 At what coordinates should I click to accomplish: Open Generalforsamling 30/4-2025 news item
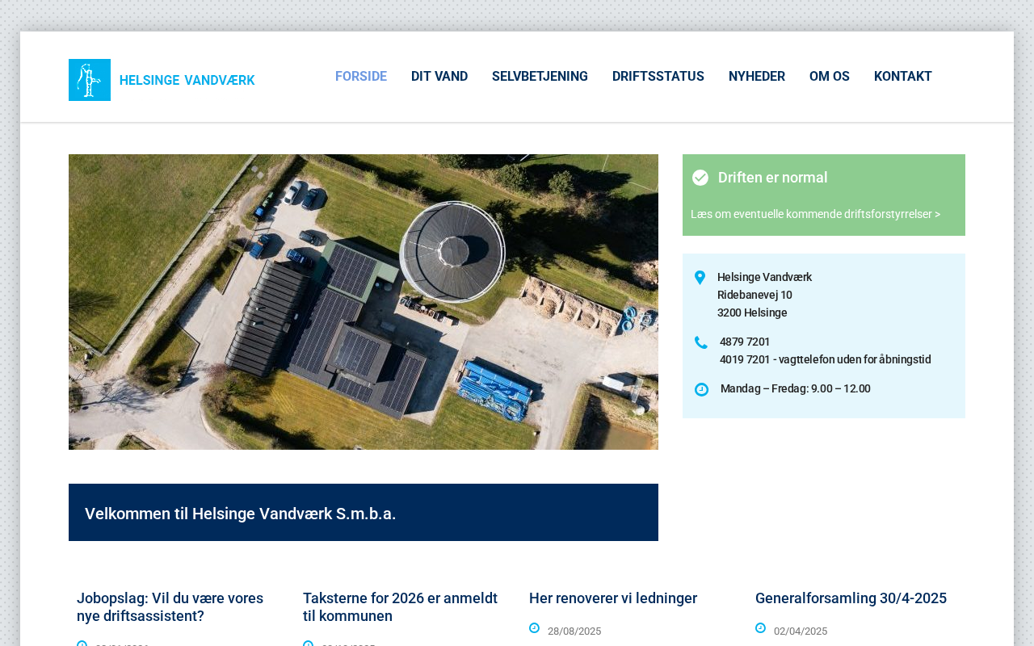click(851, 598)
